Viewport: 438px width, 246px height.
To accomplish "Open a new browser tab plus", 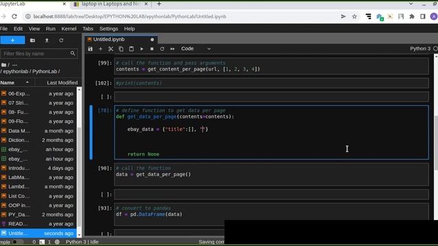I will coord(159,4).
